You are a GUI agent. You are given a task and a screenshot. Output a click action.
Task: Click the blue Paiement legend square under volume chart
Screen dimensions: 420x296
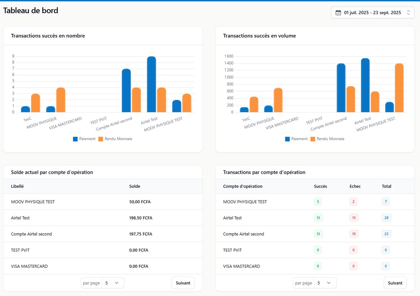pos(288,139)
